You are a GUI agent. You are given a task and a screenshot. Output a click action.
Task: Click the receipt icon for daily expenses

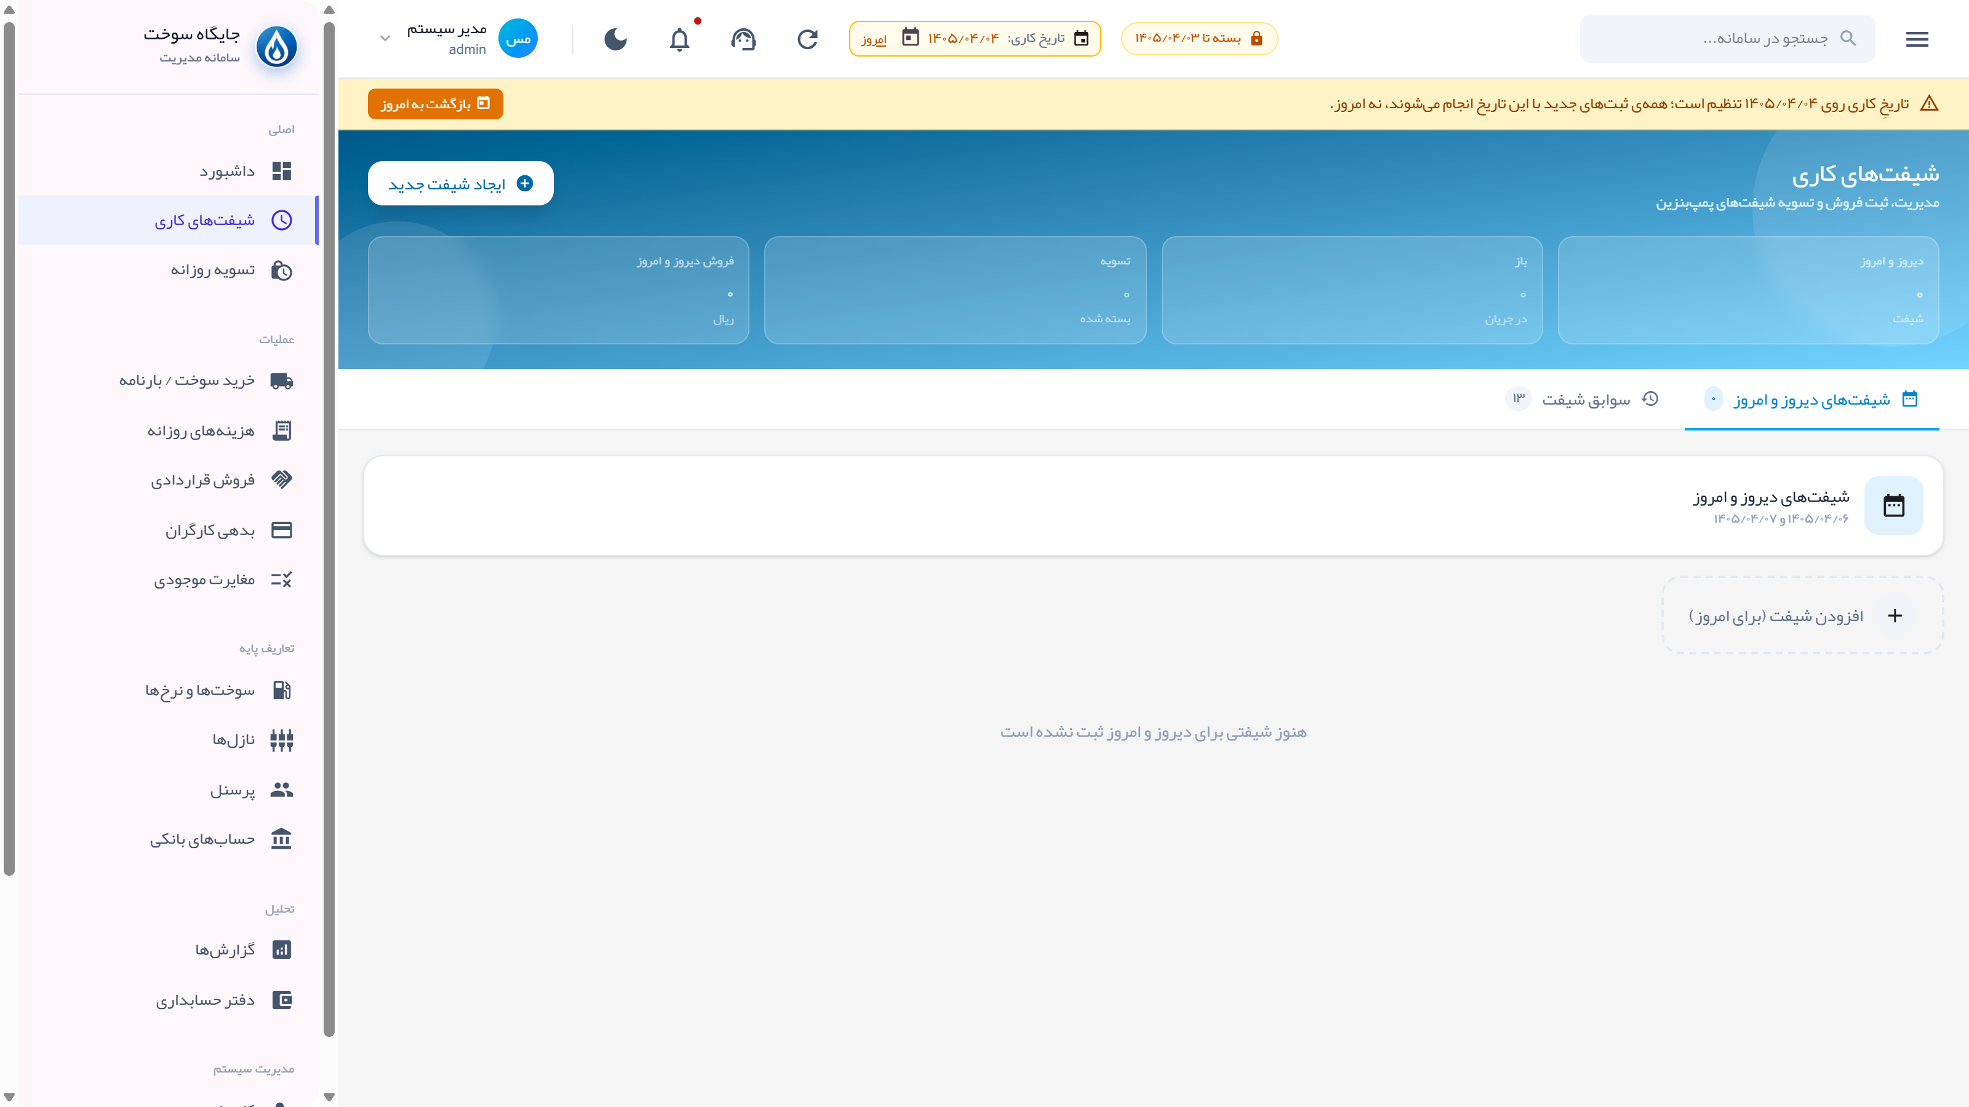coord(281,431)
